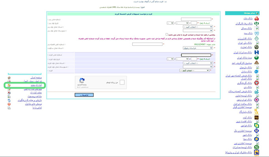Click the Bank Mellat red logo icon
This screenshot has width=269, height=157.
[x=256, y=19]
